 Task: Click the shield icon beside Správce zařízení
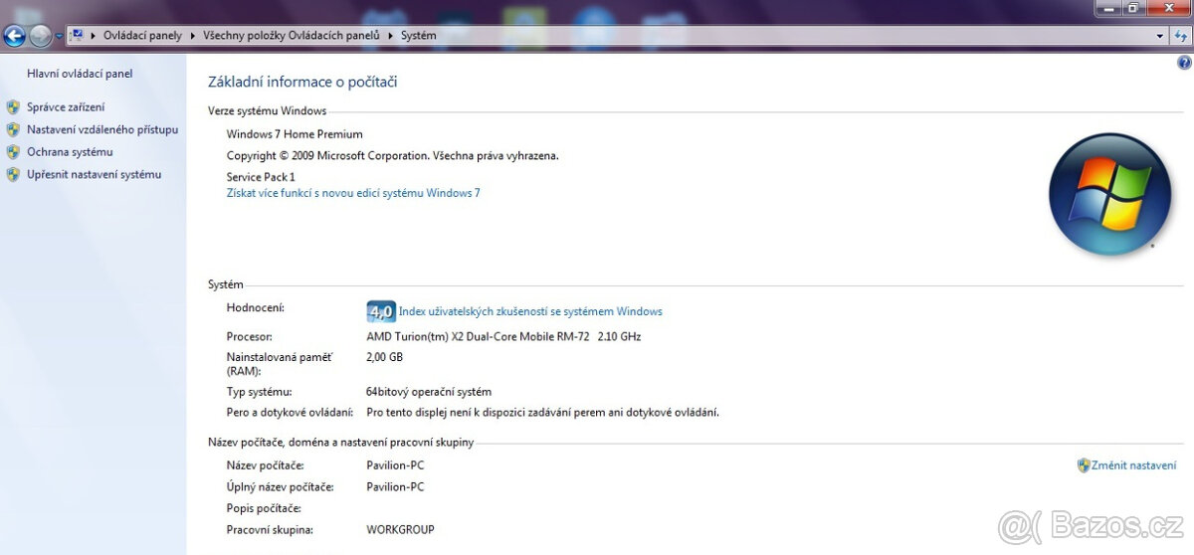pos(13,107)
